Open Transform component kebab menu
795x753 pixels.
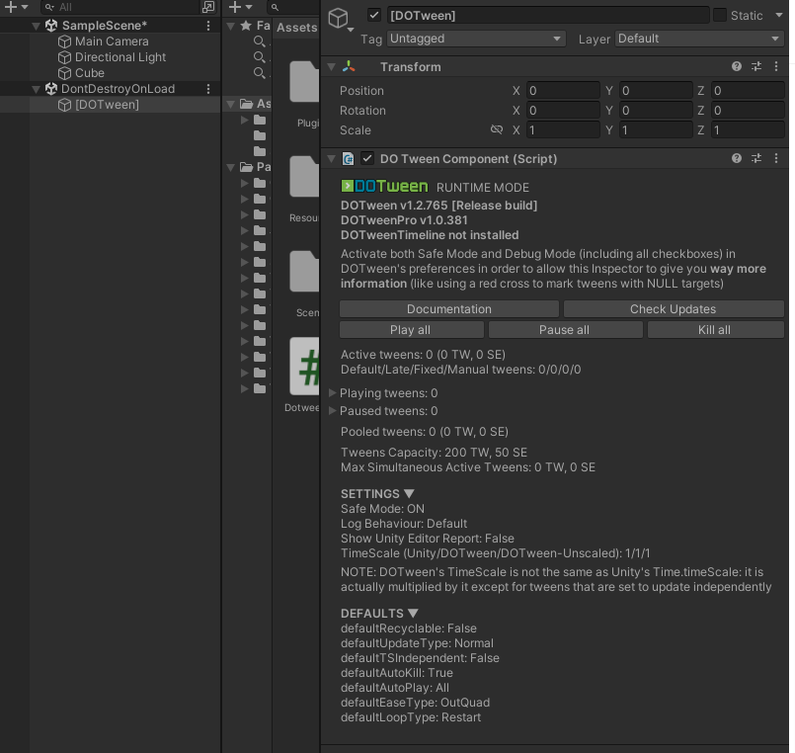click(776, 66)
